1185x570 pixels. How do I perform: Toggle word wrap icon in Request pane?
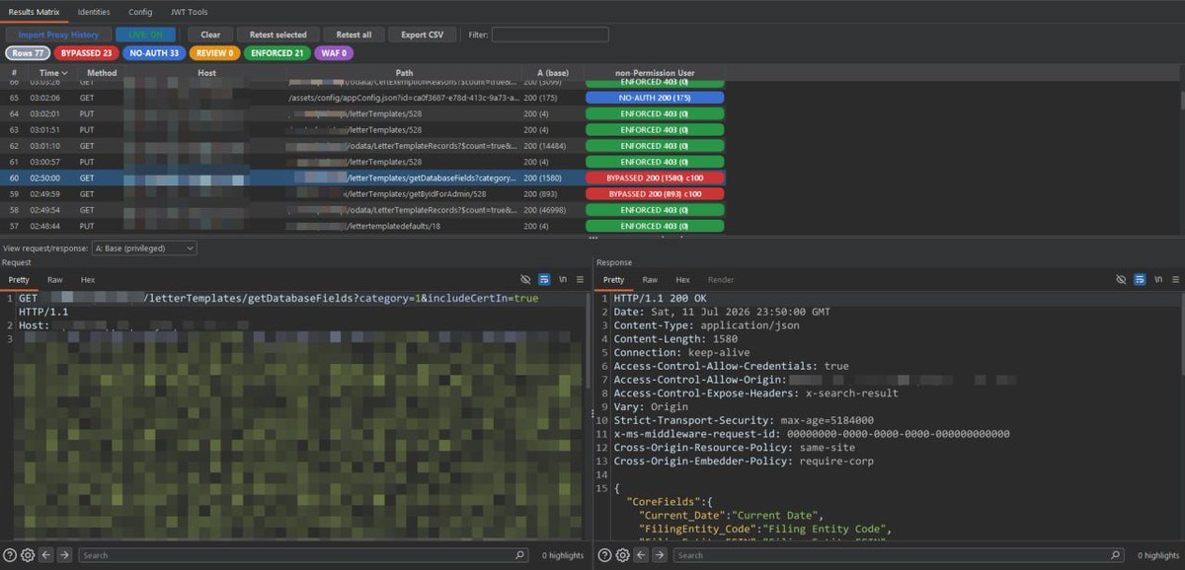coord(543,280)
